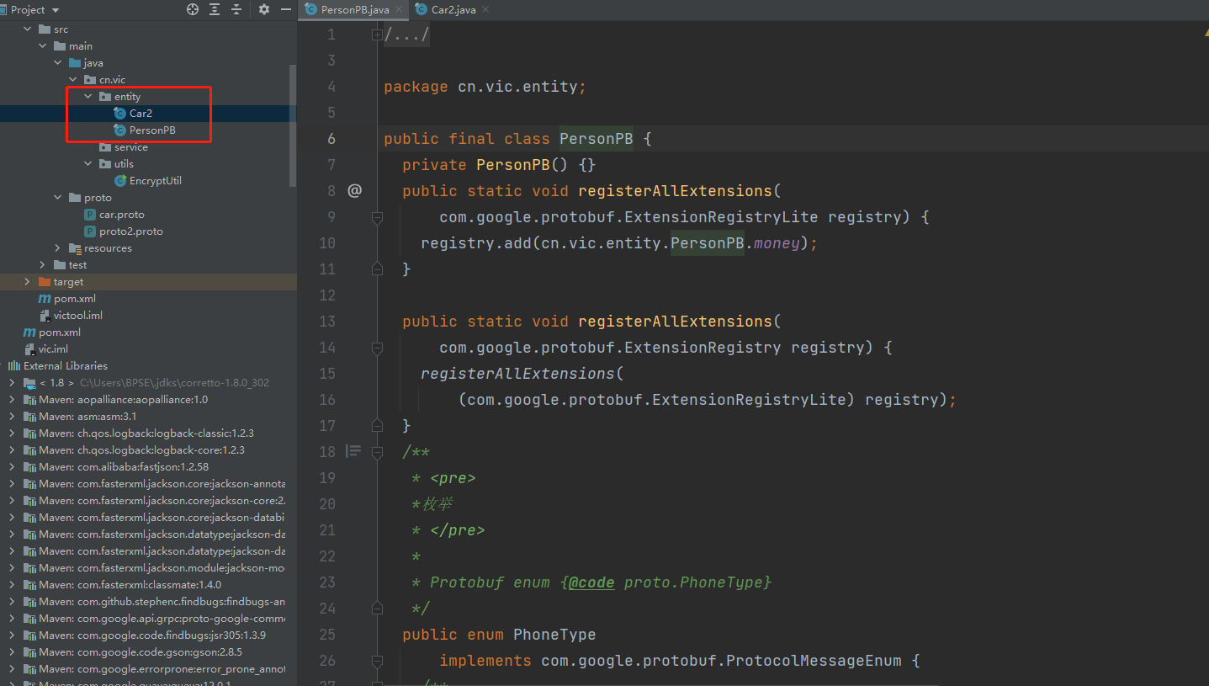This screenshot has width=1209, height=686.
Task: Collapse the src folder
Action: coord(28,29)
